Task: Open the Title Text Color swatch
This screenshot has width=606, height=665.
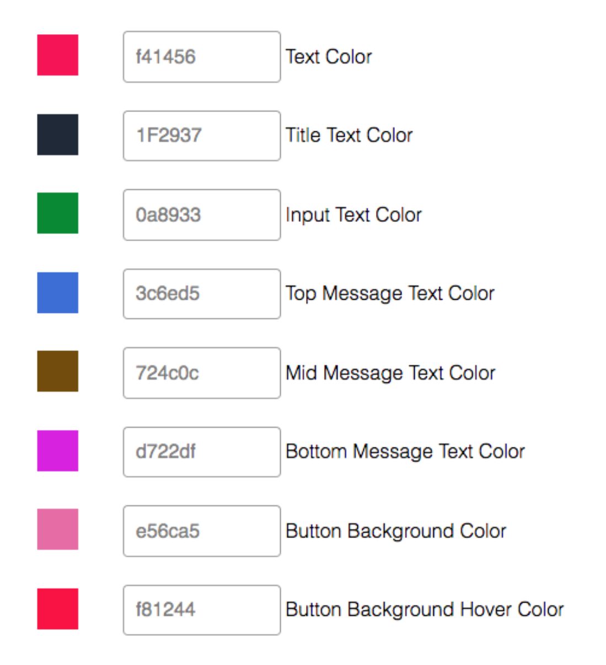Action: click(x=57, y=135)
